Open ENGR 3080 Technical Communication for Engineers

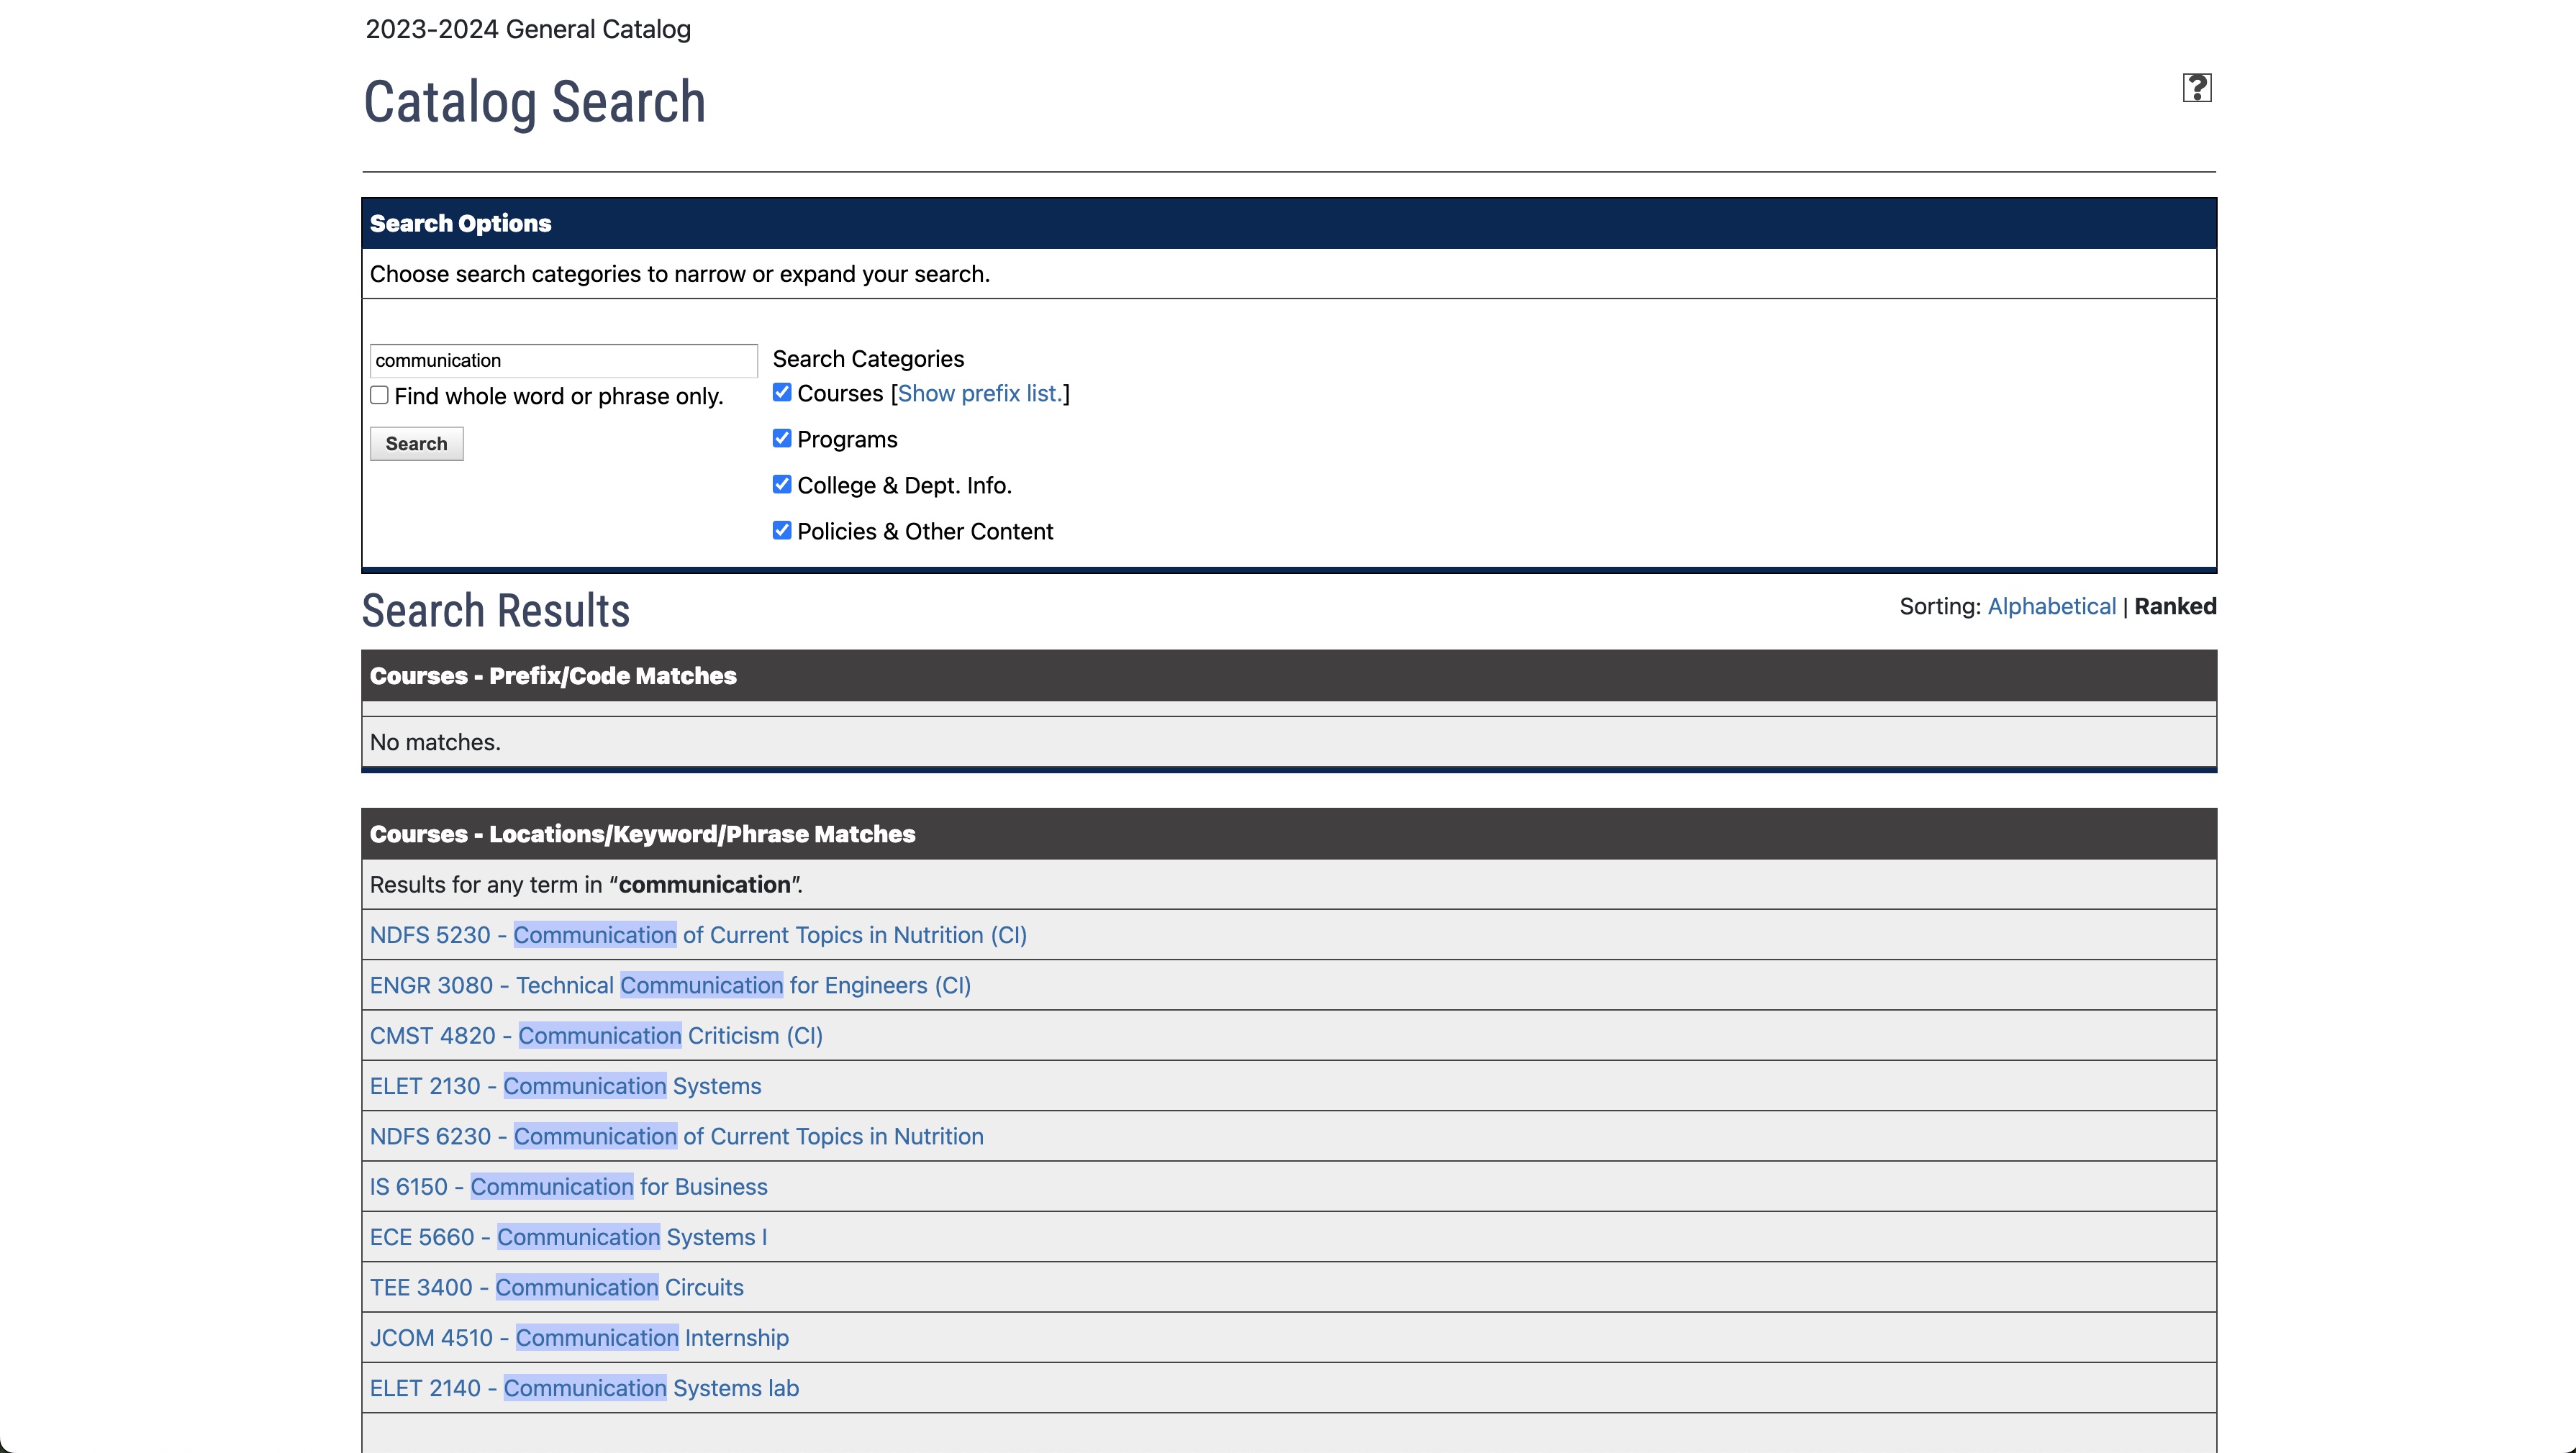pos(669,985)
